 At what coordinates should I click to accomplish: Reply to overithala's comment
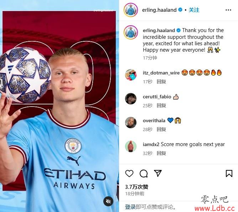161,129
